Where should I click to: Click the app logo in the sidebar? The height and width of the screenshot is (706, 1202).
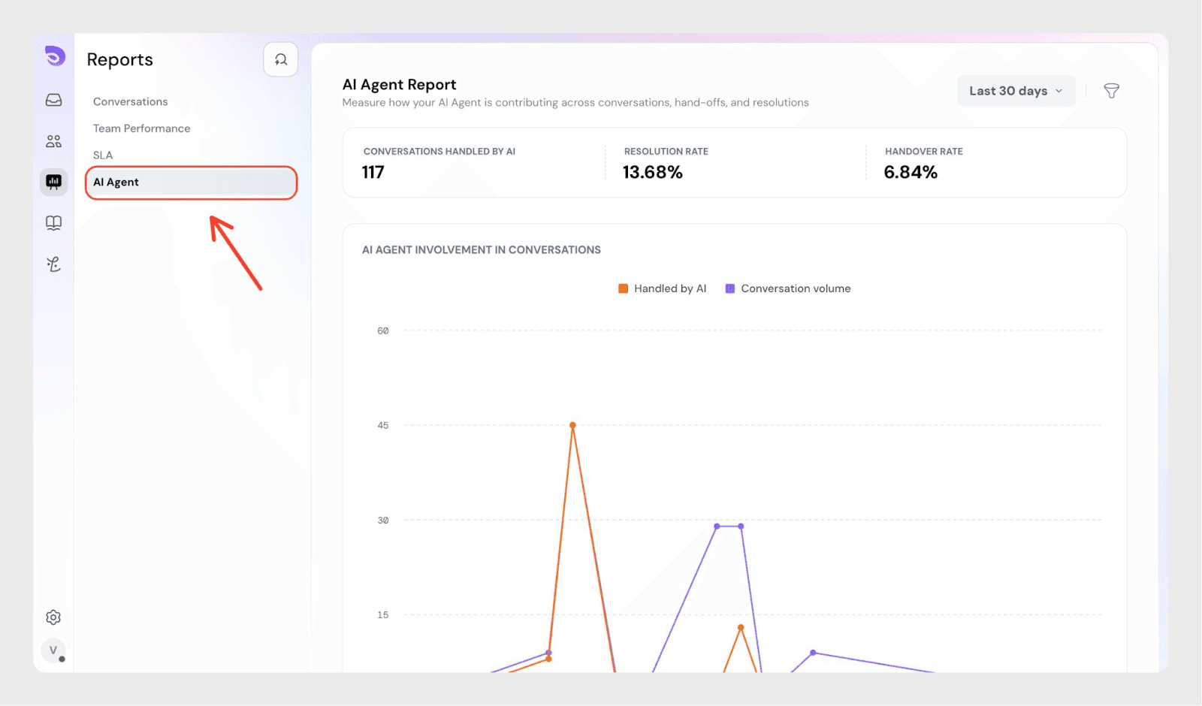coord(54,56)
